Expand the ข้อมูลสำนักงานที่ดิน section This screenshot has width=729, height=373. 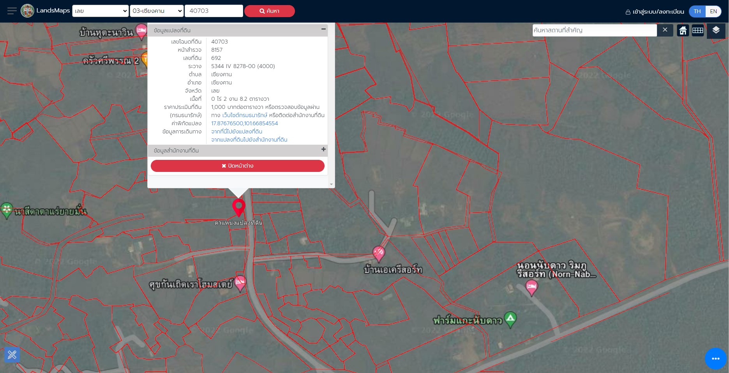point(323,149)
